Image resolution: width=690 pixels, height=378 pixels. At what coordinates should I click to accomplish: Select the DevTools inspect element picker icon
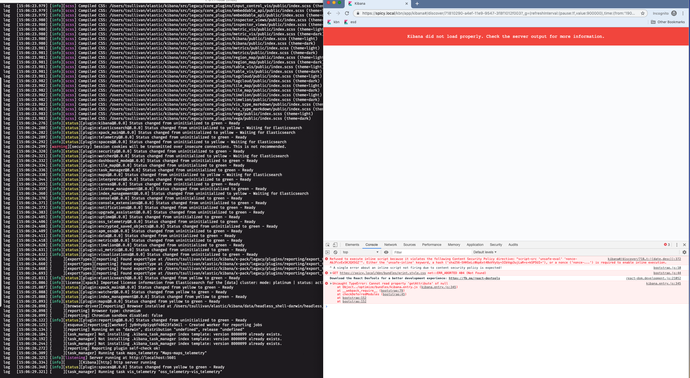(x=328, y=245)
